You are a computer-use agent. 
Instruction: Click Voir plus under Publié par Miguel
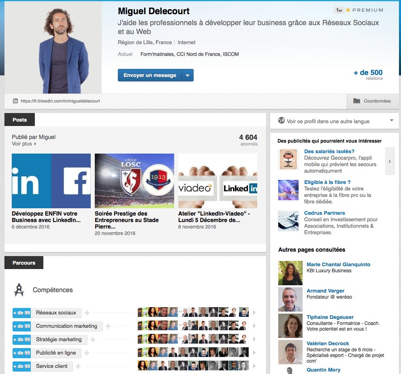(24, 144)
